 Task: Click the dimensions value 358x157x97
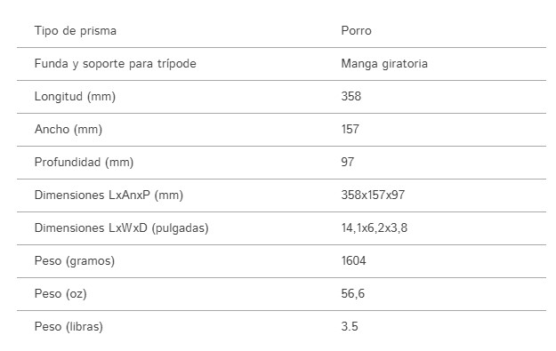373,195
